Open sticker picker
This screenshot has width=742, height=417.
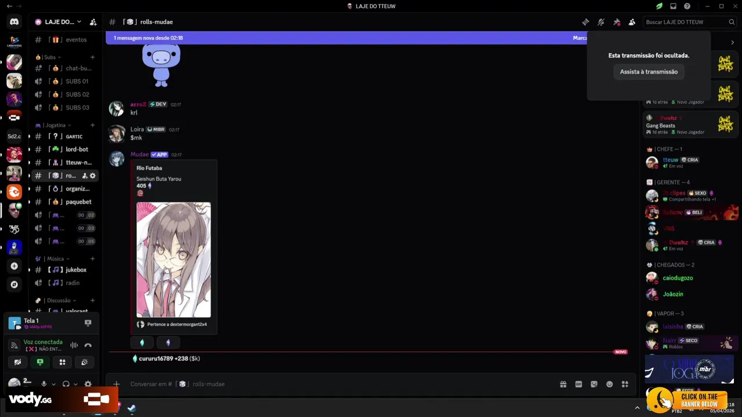[594, 384]
